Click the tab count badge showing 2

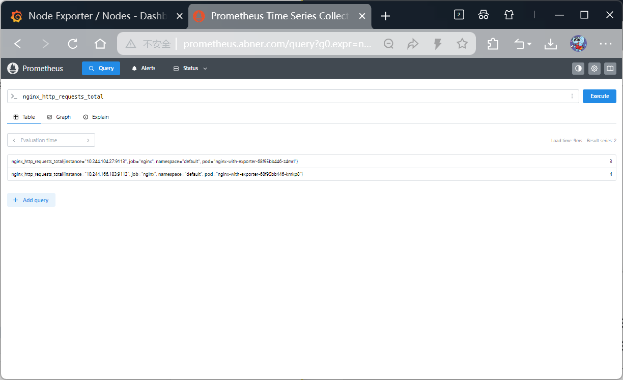pos(459,15)
